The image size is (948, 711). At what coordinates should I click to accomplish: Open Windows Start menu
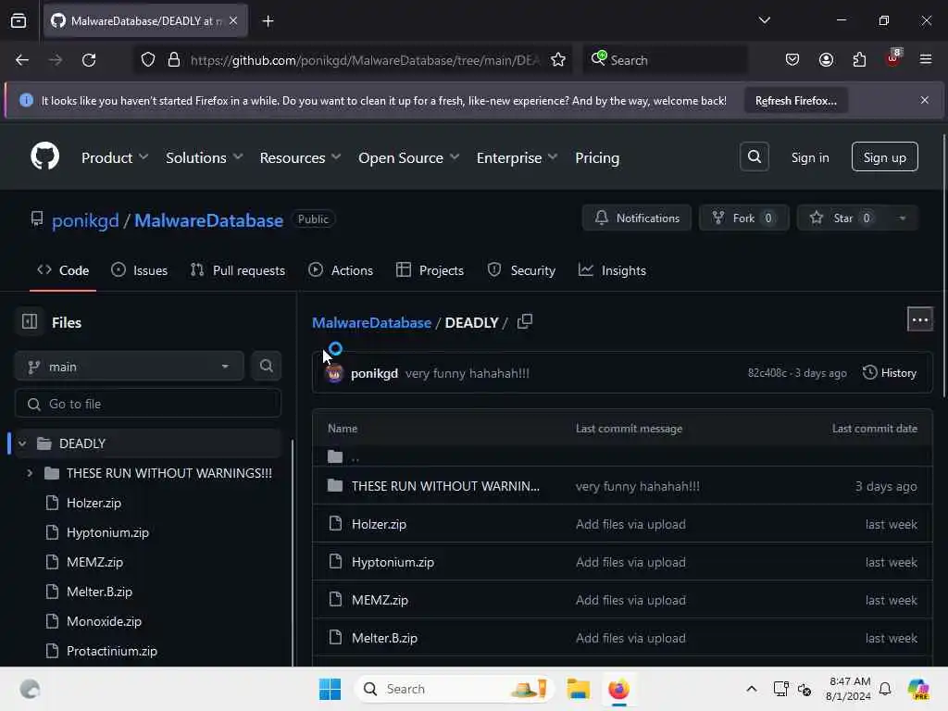pos(330,689)
